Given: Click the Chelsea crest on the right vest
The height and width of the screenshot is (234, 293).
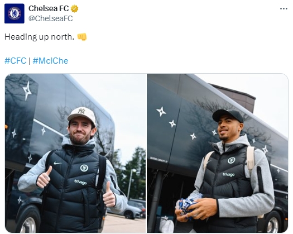Looking at the screenshot, I should tap(232, 160).
